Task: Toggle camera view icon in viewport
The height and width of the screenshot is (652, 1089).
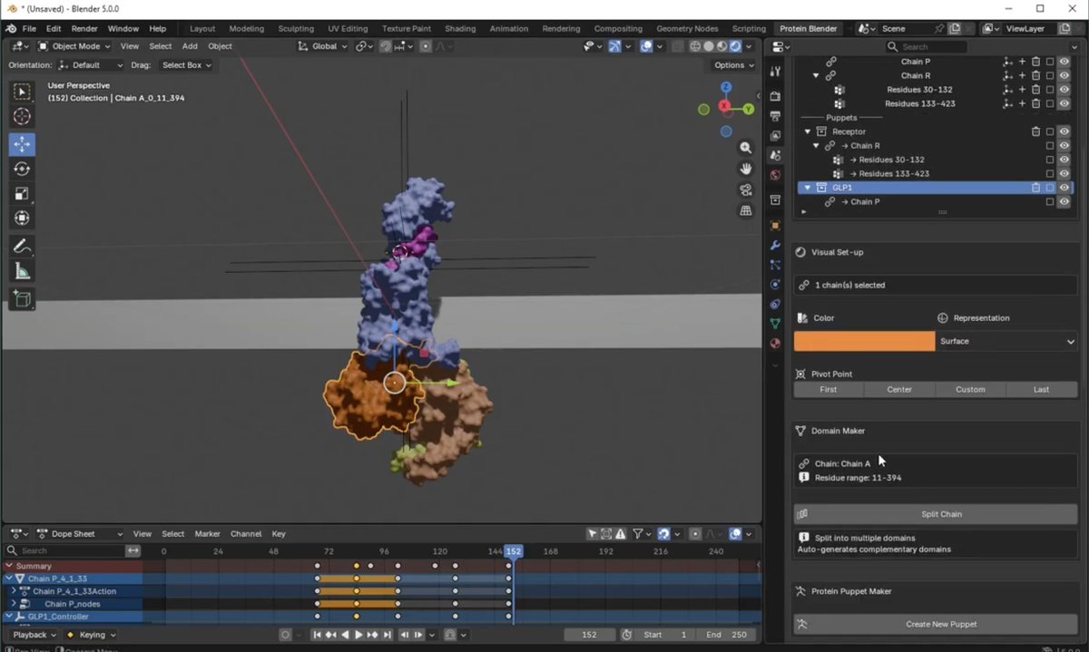Action: [x=746, y=190]
